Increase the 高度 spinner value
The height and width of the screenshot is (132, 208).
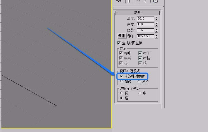156,18
